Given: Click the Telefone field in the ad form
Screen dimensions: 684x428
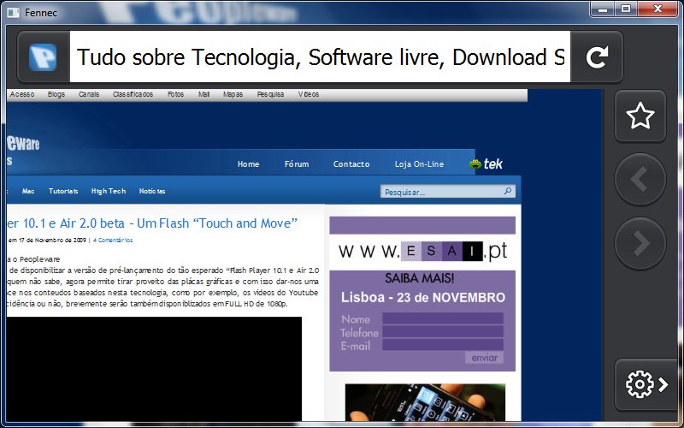Looking at the screenshot, I should [443, 332].
